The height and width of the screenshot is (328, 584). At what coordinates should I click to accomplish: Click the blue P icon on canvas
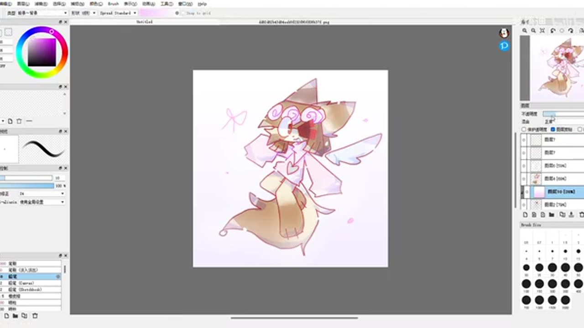(504, 46)
